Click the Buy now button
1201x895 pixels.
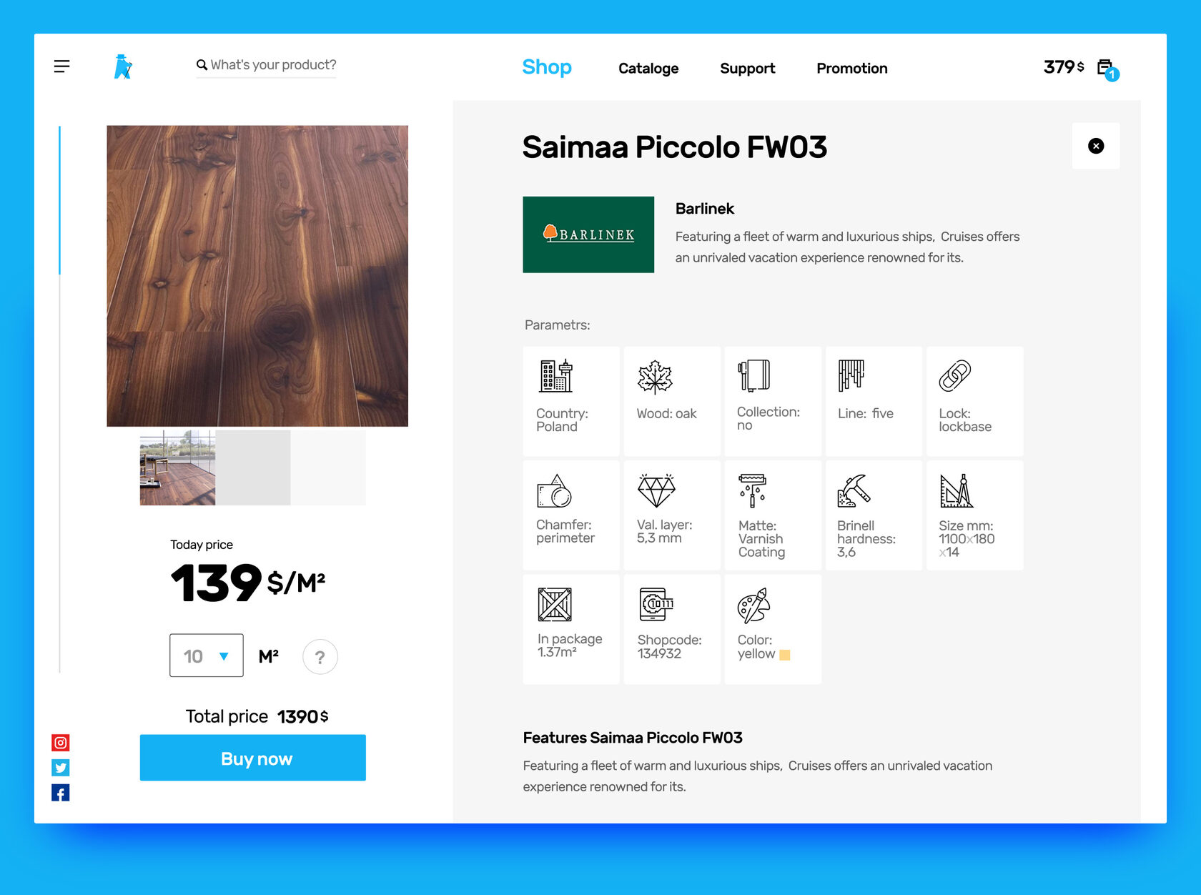253,758
